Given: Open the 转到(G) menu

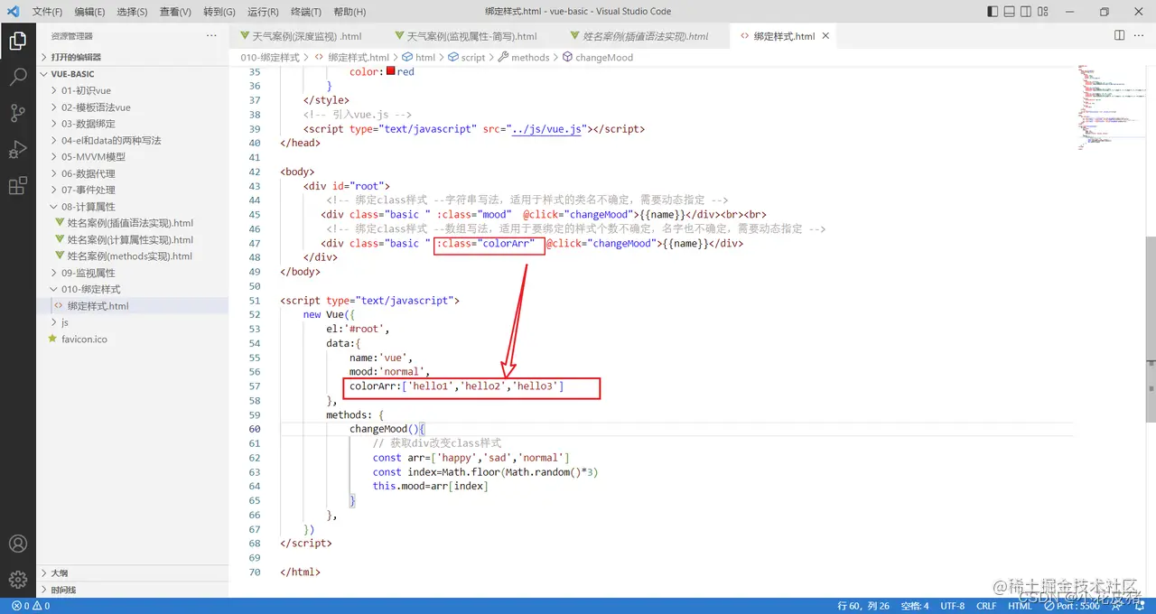Looking at the screenshot, I should 219,12.
